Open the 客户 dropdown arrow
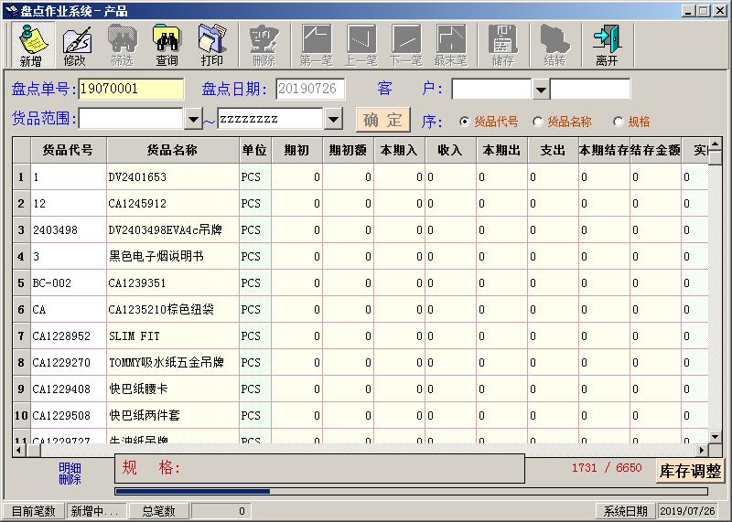The width and height of the screenshot is (732, 522). click(x=541, y=89)
